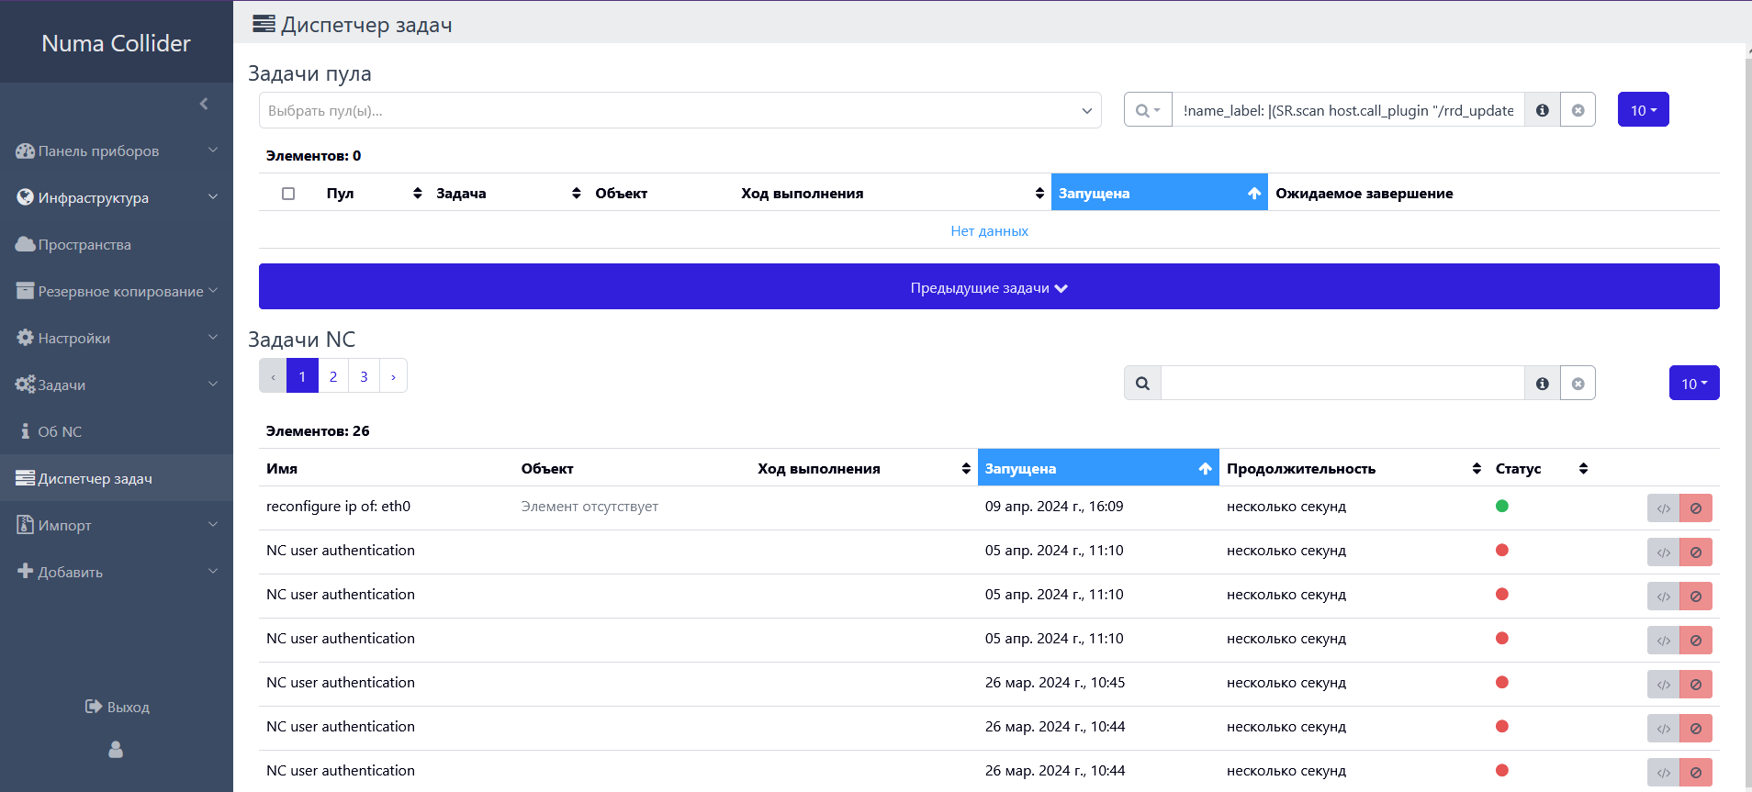The height and width of the screenshot is (792, 1752).
Task: Click the pool tasks filter info icon
Action: tap(1543, 110)
